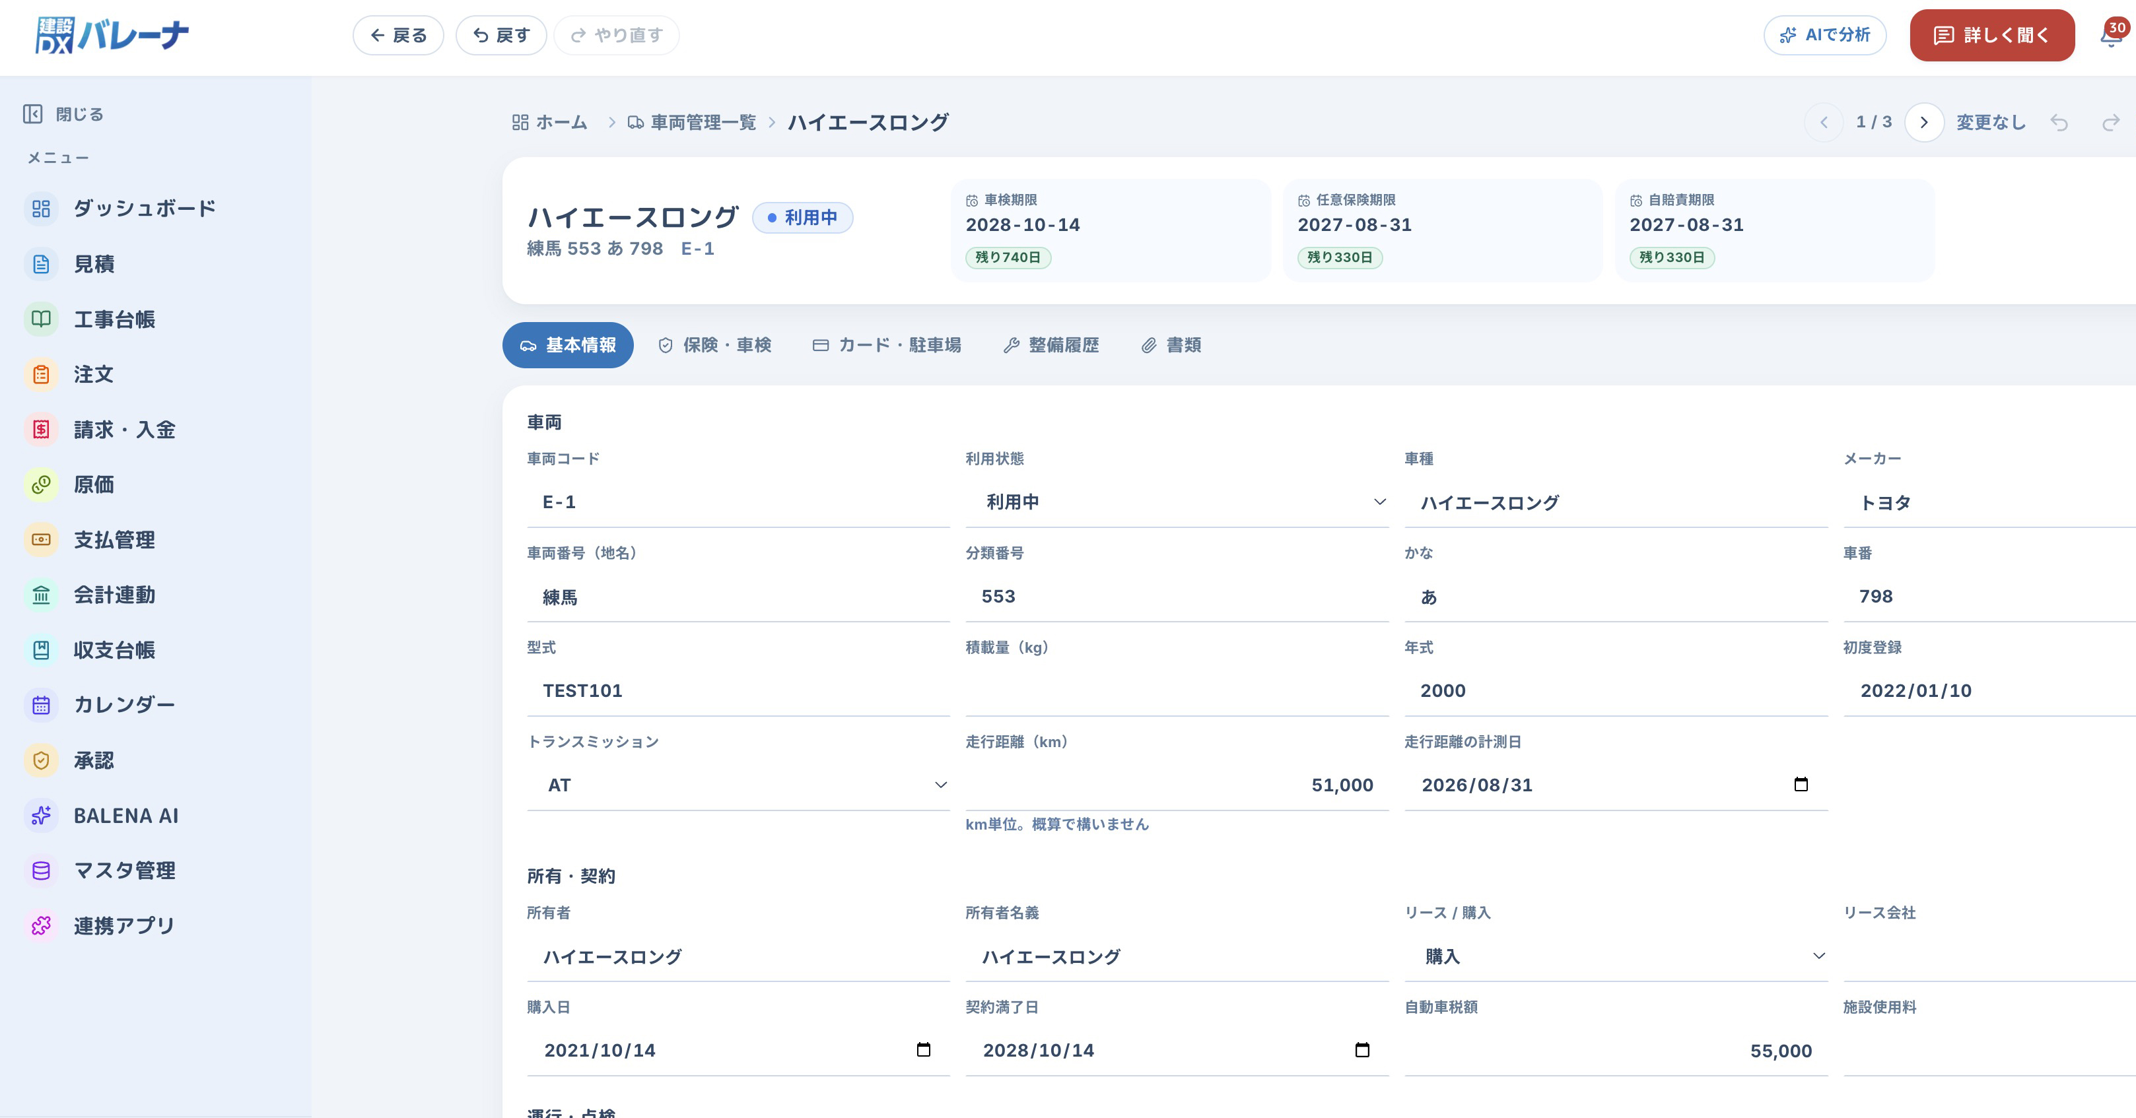Image resolution: width=2136 pixels, height=1118 pixels.
Task: Go to ホーム breadcrumb link
Action: point(550,123)
